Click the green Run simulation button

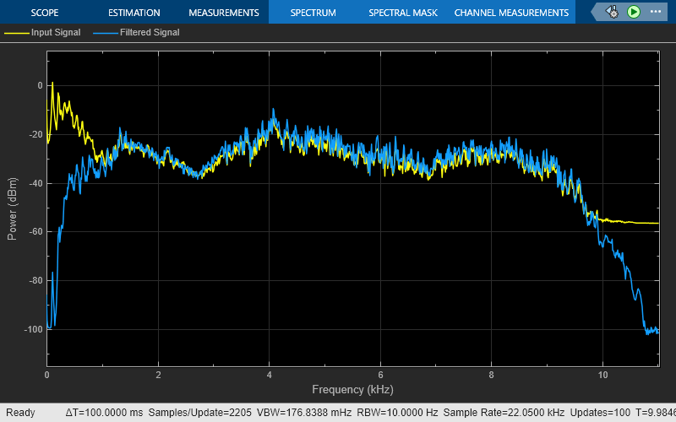click(633, 12)
